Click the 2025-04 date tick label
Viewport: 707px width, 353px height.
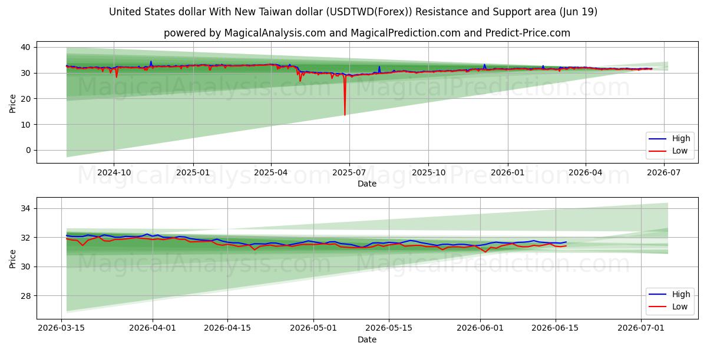pos(271,173)
